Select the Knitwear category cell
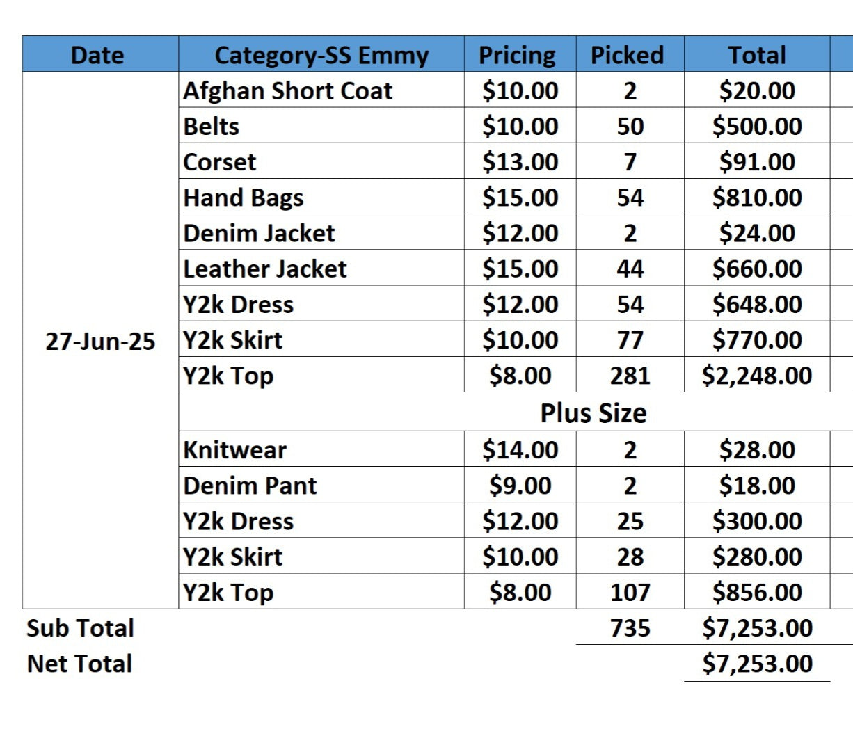Screen dimensions: 853x736 pos(321,449)
